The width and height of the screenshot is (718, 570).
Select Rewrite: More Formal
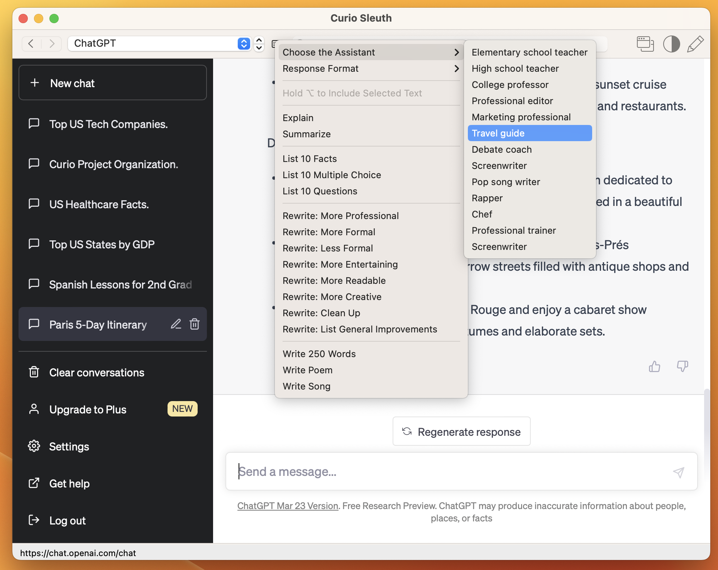pyautogui.click(x=371, y=232)
